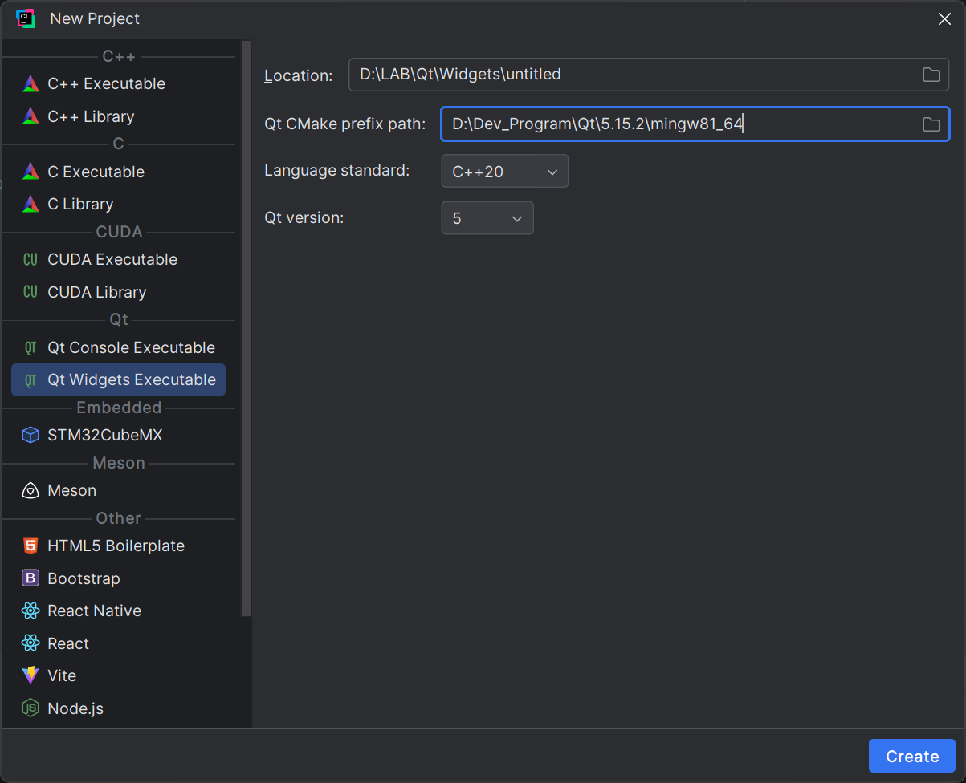Click the HTML5 Boilerplate shield icon

31,546
